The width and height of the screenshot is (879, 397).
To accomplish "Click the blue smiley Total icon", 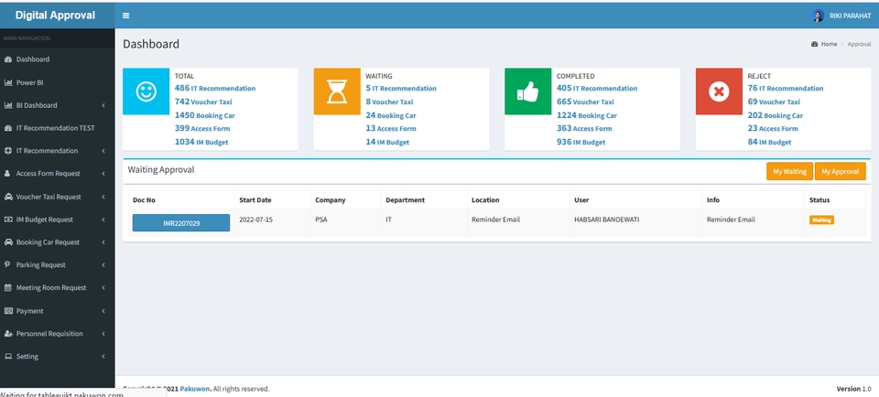I will pyautogui.click(x=146, y=91).
